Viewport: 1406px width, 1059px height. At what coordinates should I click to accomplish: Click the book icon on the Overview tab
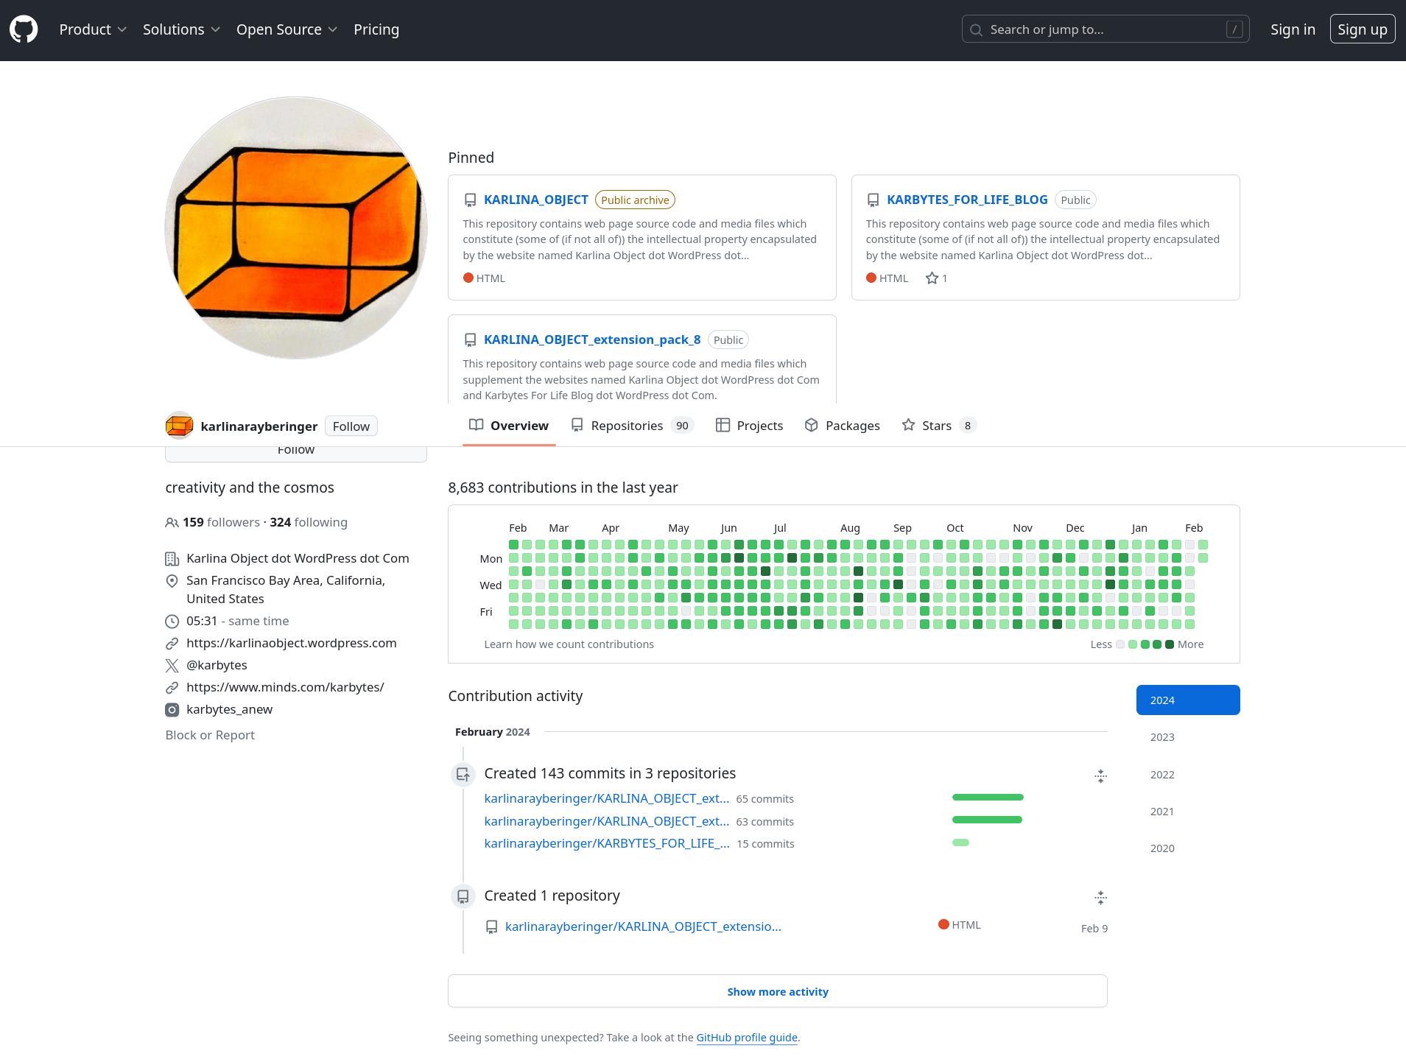(x=477, y=425)
